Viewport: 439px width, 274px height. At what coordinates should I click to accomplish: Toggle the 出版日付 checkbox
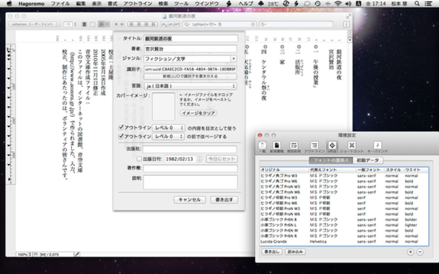[x=139, y=159]
